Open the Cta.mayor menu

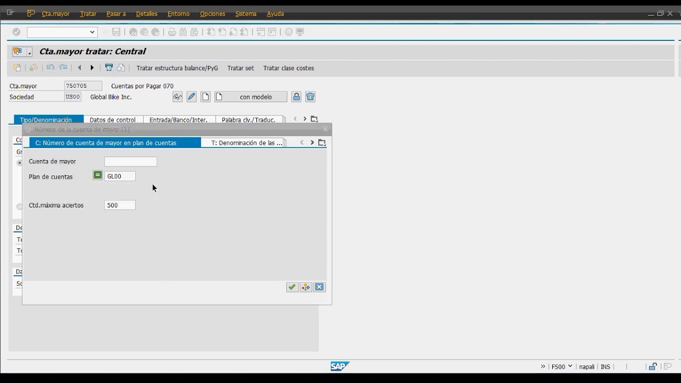[x=55, y=14]
